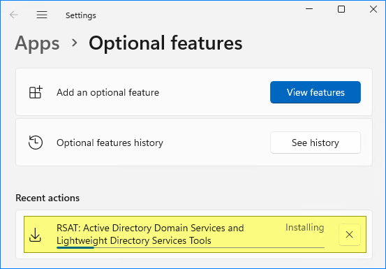Click the Apps breadcrumb link

point(37,43)
